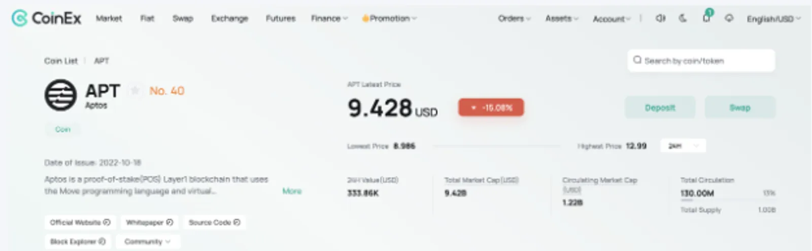Screen dimensions: 812x251
Task: Favorite APT with the star icon
Action: click(135, 91)
